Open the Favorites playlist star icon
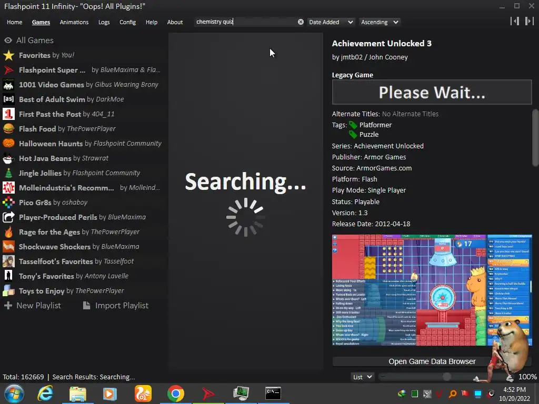 pos(8,55)
